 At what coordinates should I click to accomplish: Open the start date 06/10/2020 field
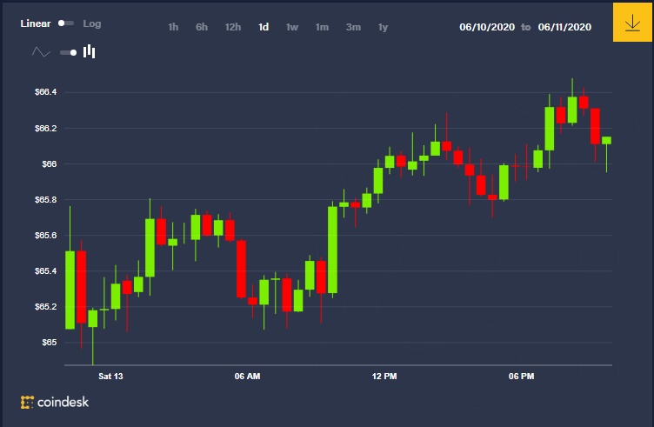click(x=487, y=27)
